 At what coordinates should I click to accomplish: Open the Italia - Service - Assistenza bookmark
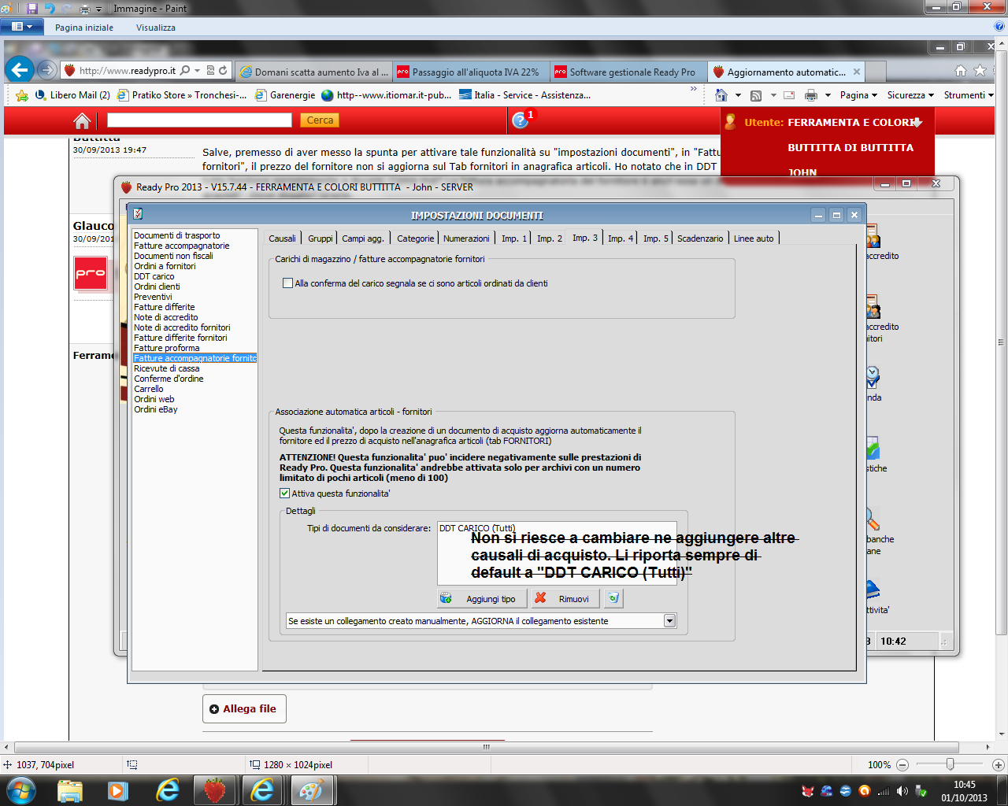[525, 95]
